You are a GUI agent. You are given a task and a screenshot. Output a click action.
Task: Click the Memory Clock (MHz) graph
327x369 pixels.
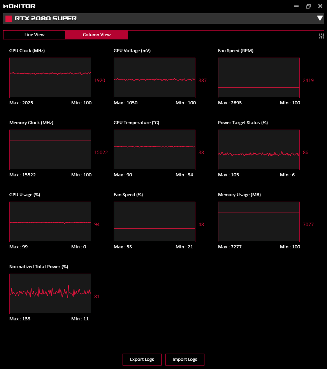click(50, 150)
